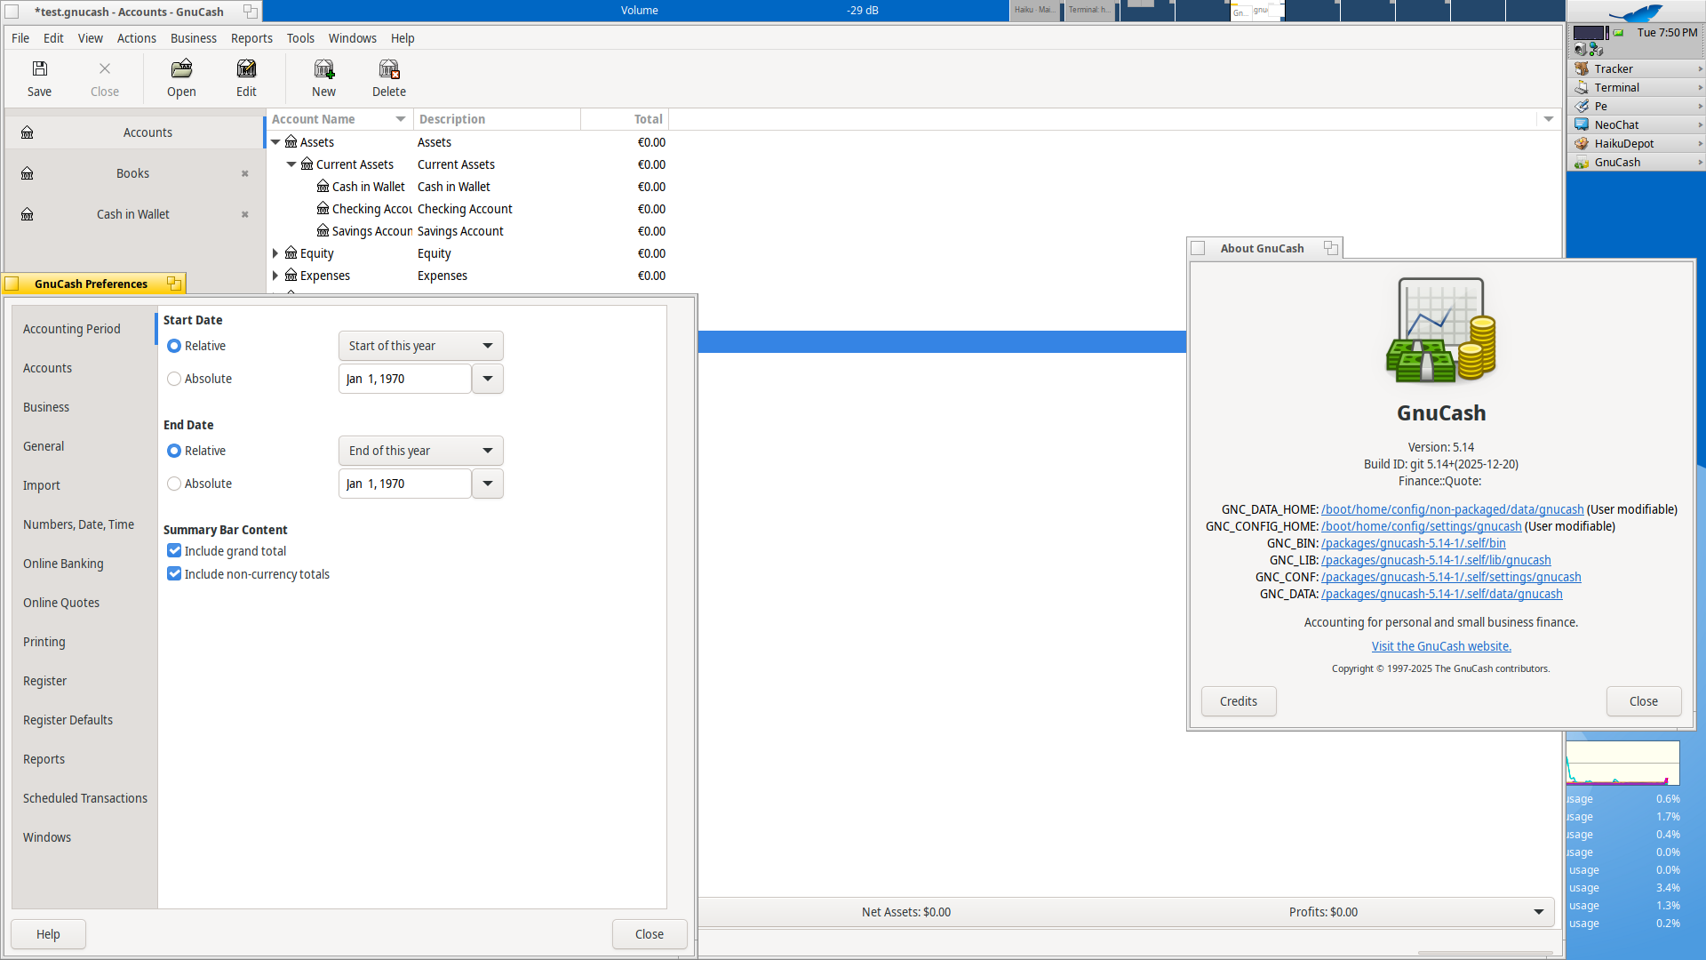The height and width of the screenshot is (960, 1706).
Task: Open the Tools menu
Action: [x=300, y=38]
